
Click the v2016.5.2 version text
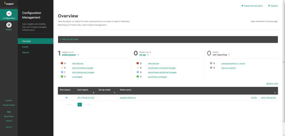coord(9,127)
